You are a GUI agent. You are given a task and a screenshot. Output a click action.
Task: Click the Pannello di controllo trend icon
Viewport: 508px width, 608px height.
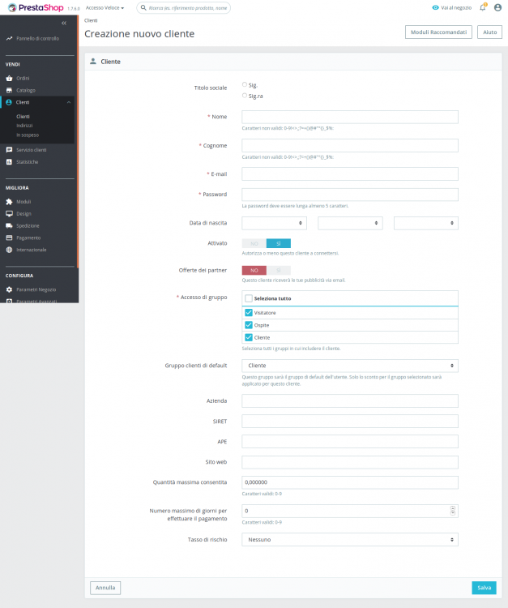(x=9, y=38)
